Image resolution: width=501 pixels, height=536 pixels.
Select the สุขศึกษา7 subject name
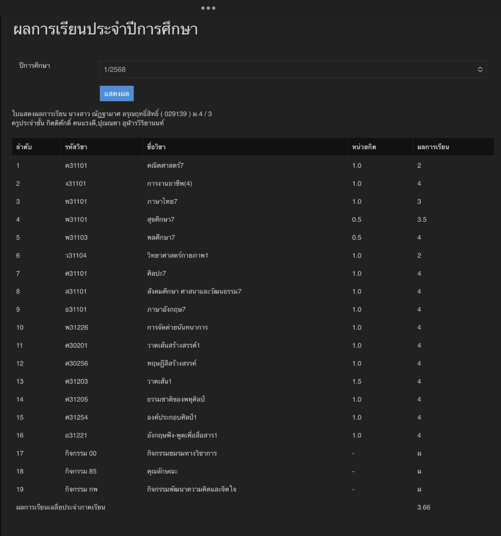(x=161, y=220)
